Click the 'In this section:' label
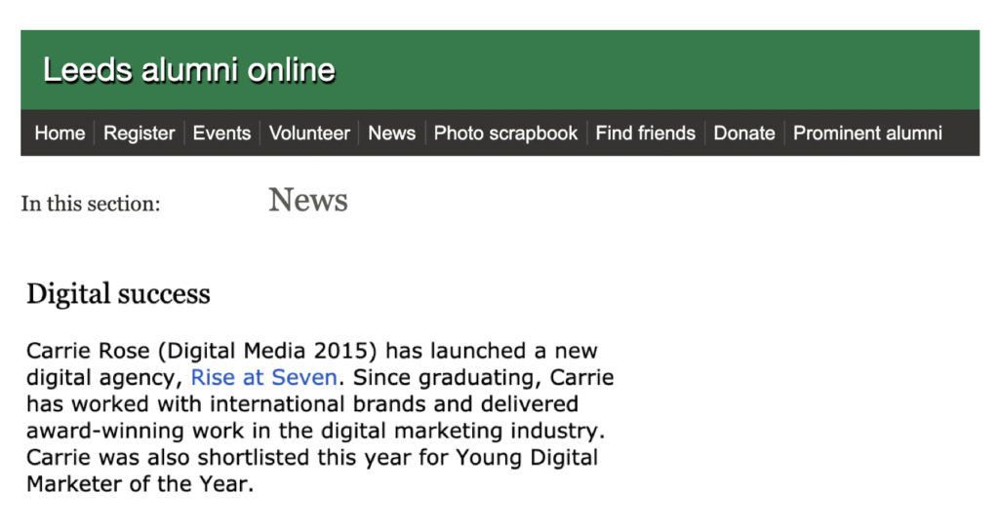Screen dimensions: 999x529 point(91,204)
